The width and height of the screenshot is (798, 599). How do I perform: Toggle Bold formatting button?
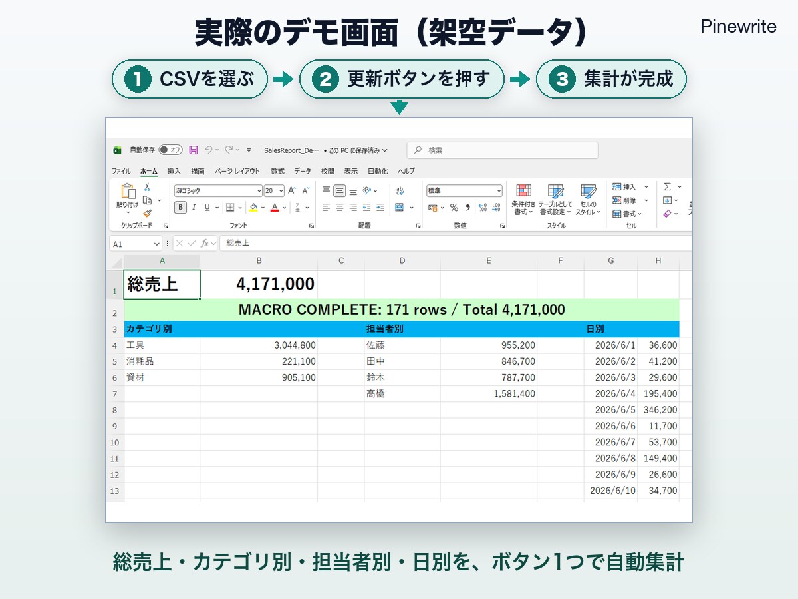coord(180,208)
